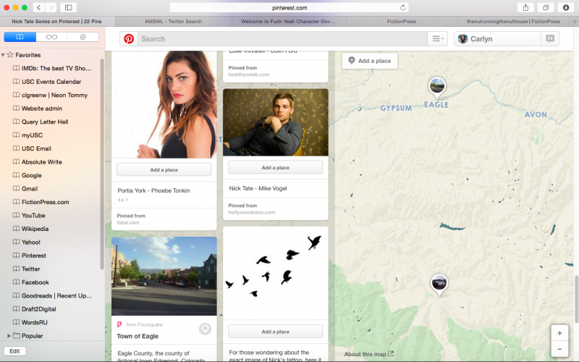Open the Absolute Write bookmark
This screenshot has width=579, height=362.
pos(38,161)
